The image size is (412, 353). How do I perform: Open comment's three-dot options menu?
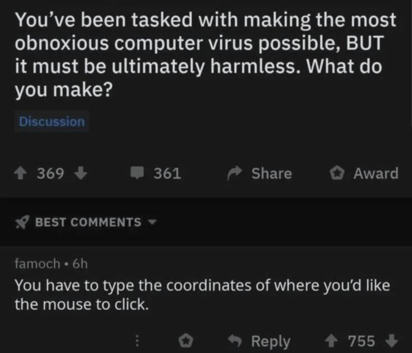pos(138,340)
